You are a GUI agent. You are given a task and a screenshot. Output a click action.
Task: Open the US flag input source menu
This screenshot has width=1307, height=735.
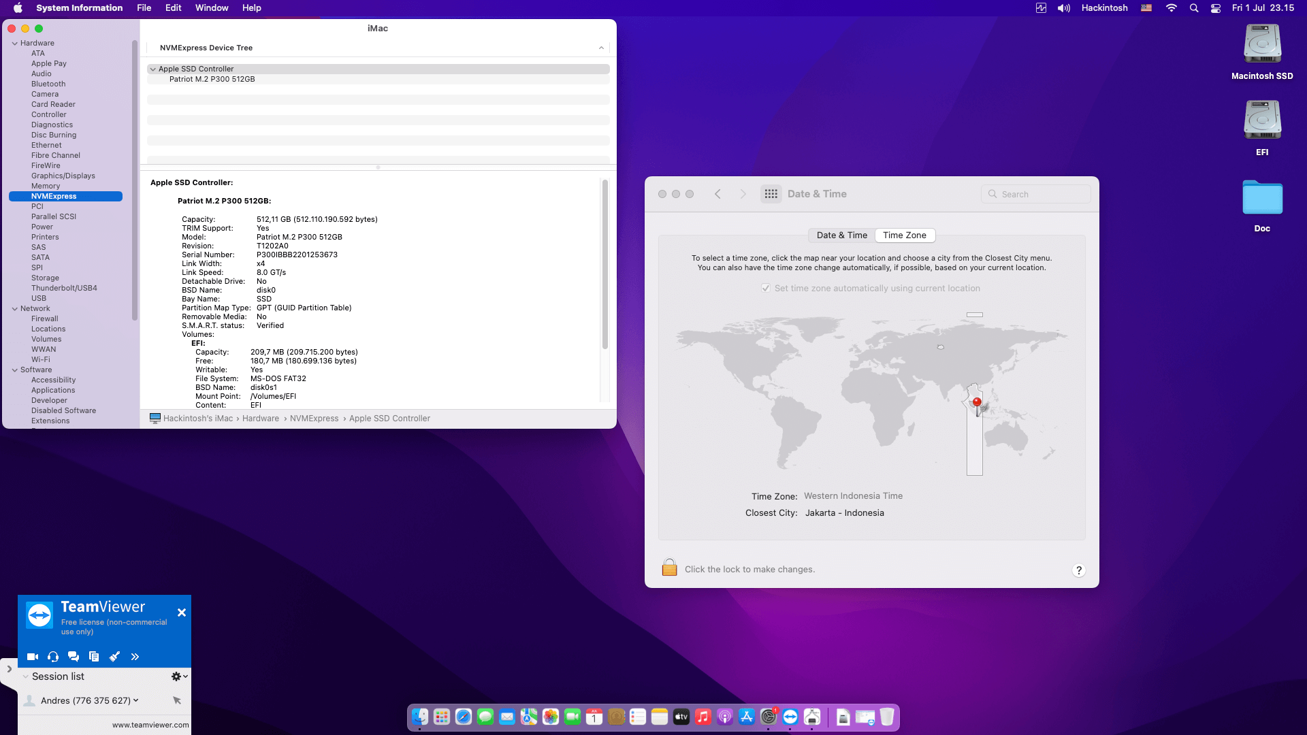(x=1146, y=8)
